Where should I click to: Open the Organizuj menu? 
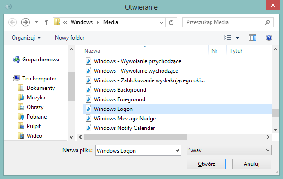click(x=26, y=38)
